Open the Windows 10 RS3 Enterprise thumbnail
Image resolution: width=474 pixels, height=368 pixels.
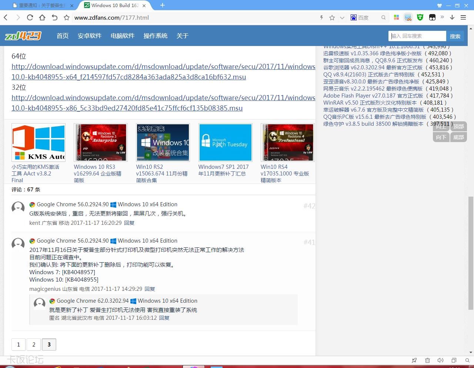pyautogui.click(x=101, y=142)
